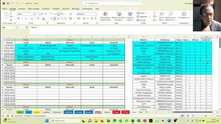Viewport: 221px width, 124px height.
Task: Toggle underline S formatting
Action: [26, 18]
